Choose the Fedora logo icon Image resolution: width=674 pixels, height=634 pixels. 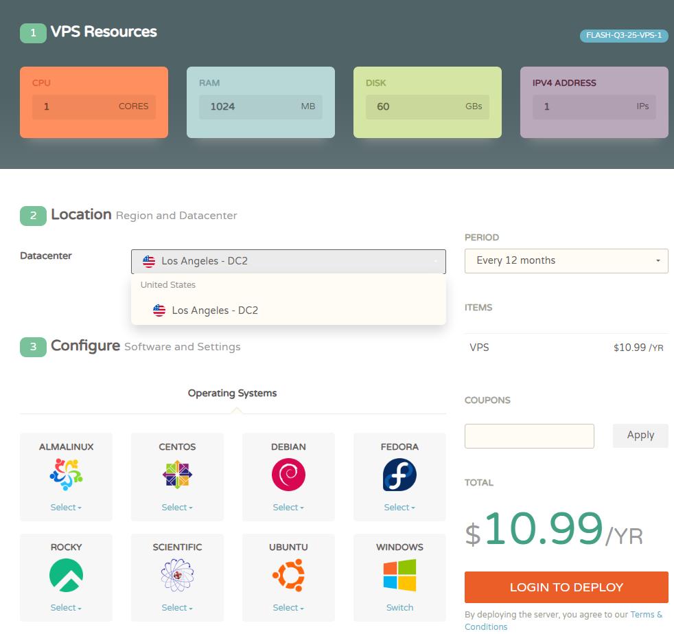[399, 475]
